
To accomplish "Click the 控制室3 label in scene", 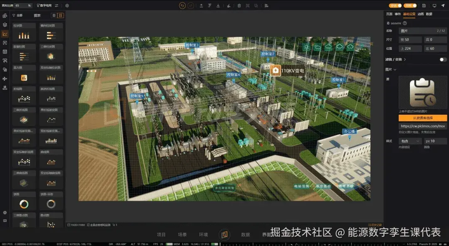I will click(192, 45).
